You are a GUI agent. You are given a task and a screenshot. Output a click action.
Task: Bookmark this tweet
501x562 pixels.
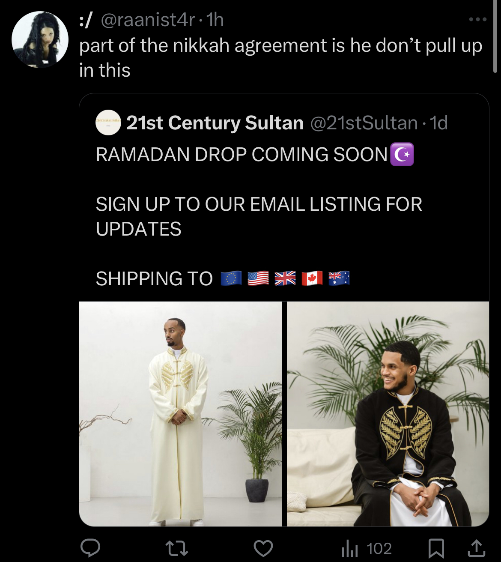pyautogui.click(x=436, y=548)
